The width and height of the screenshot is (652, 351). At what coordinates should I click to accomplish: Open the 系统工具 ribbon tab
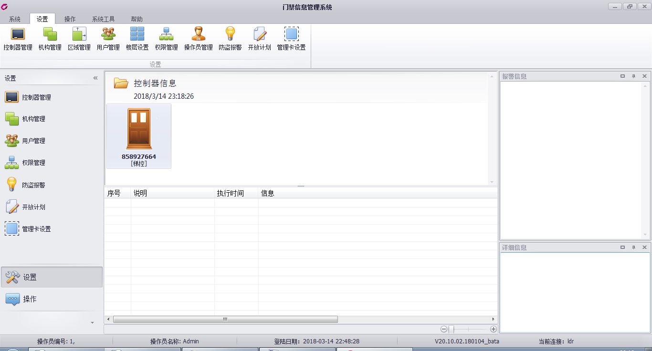103,19
